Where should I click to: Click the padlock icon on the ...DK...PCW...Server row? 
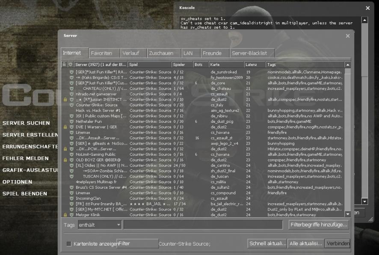(x=65, y=149)
